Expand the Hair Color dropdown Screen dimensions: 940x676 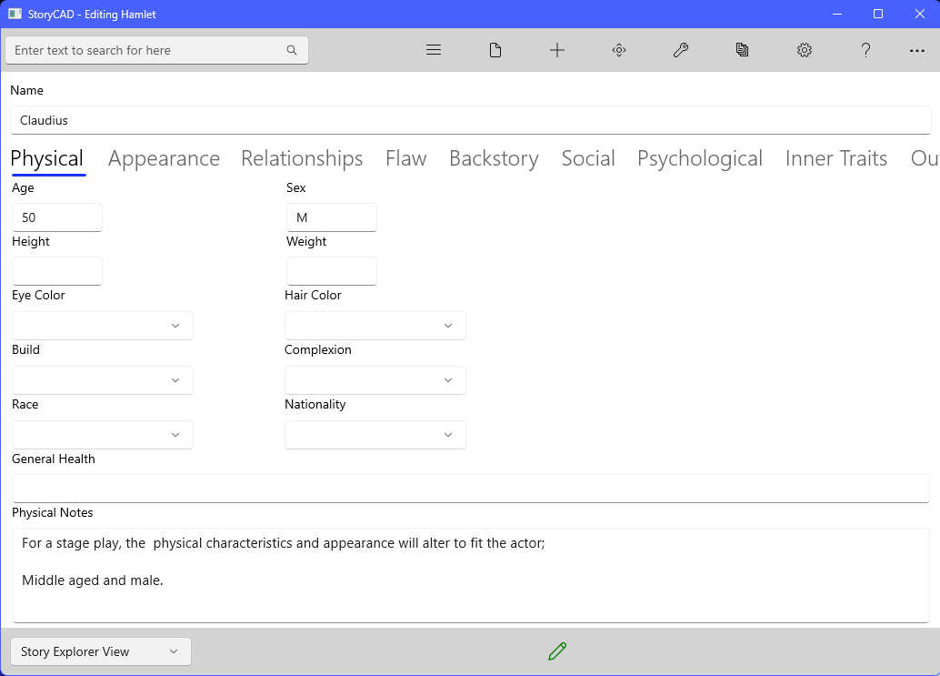pos(375,326)
